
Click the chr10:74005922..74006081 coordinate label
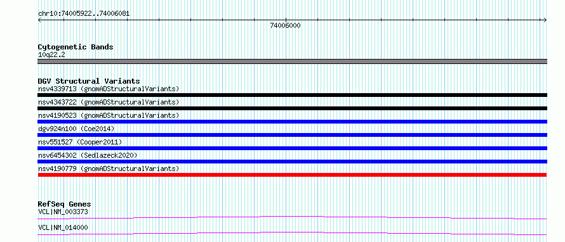click(x=84, y=14)
